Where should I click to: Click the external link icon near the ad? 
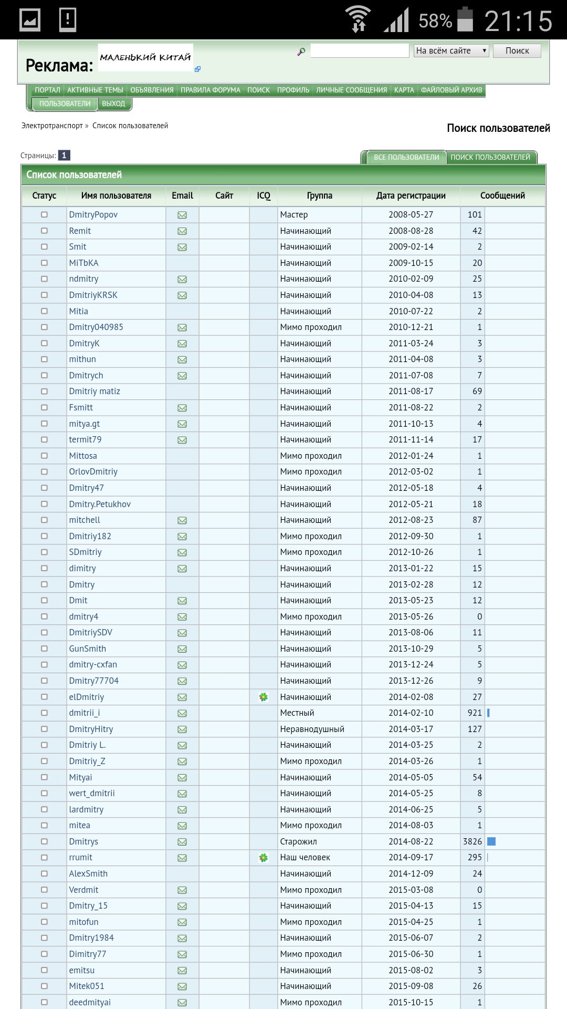tap(197, 69)
